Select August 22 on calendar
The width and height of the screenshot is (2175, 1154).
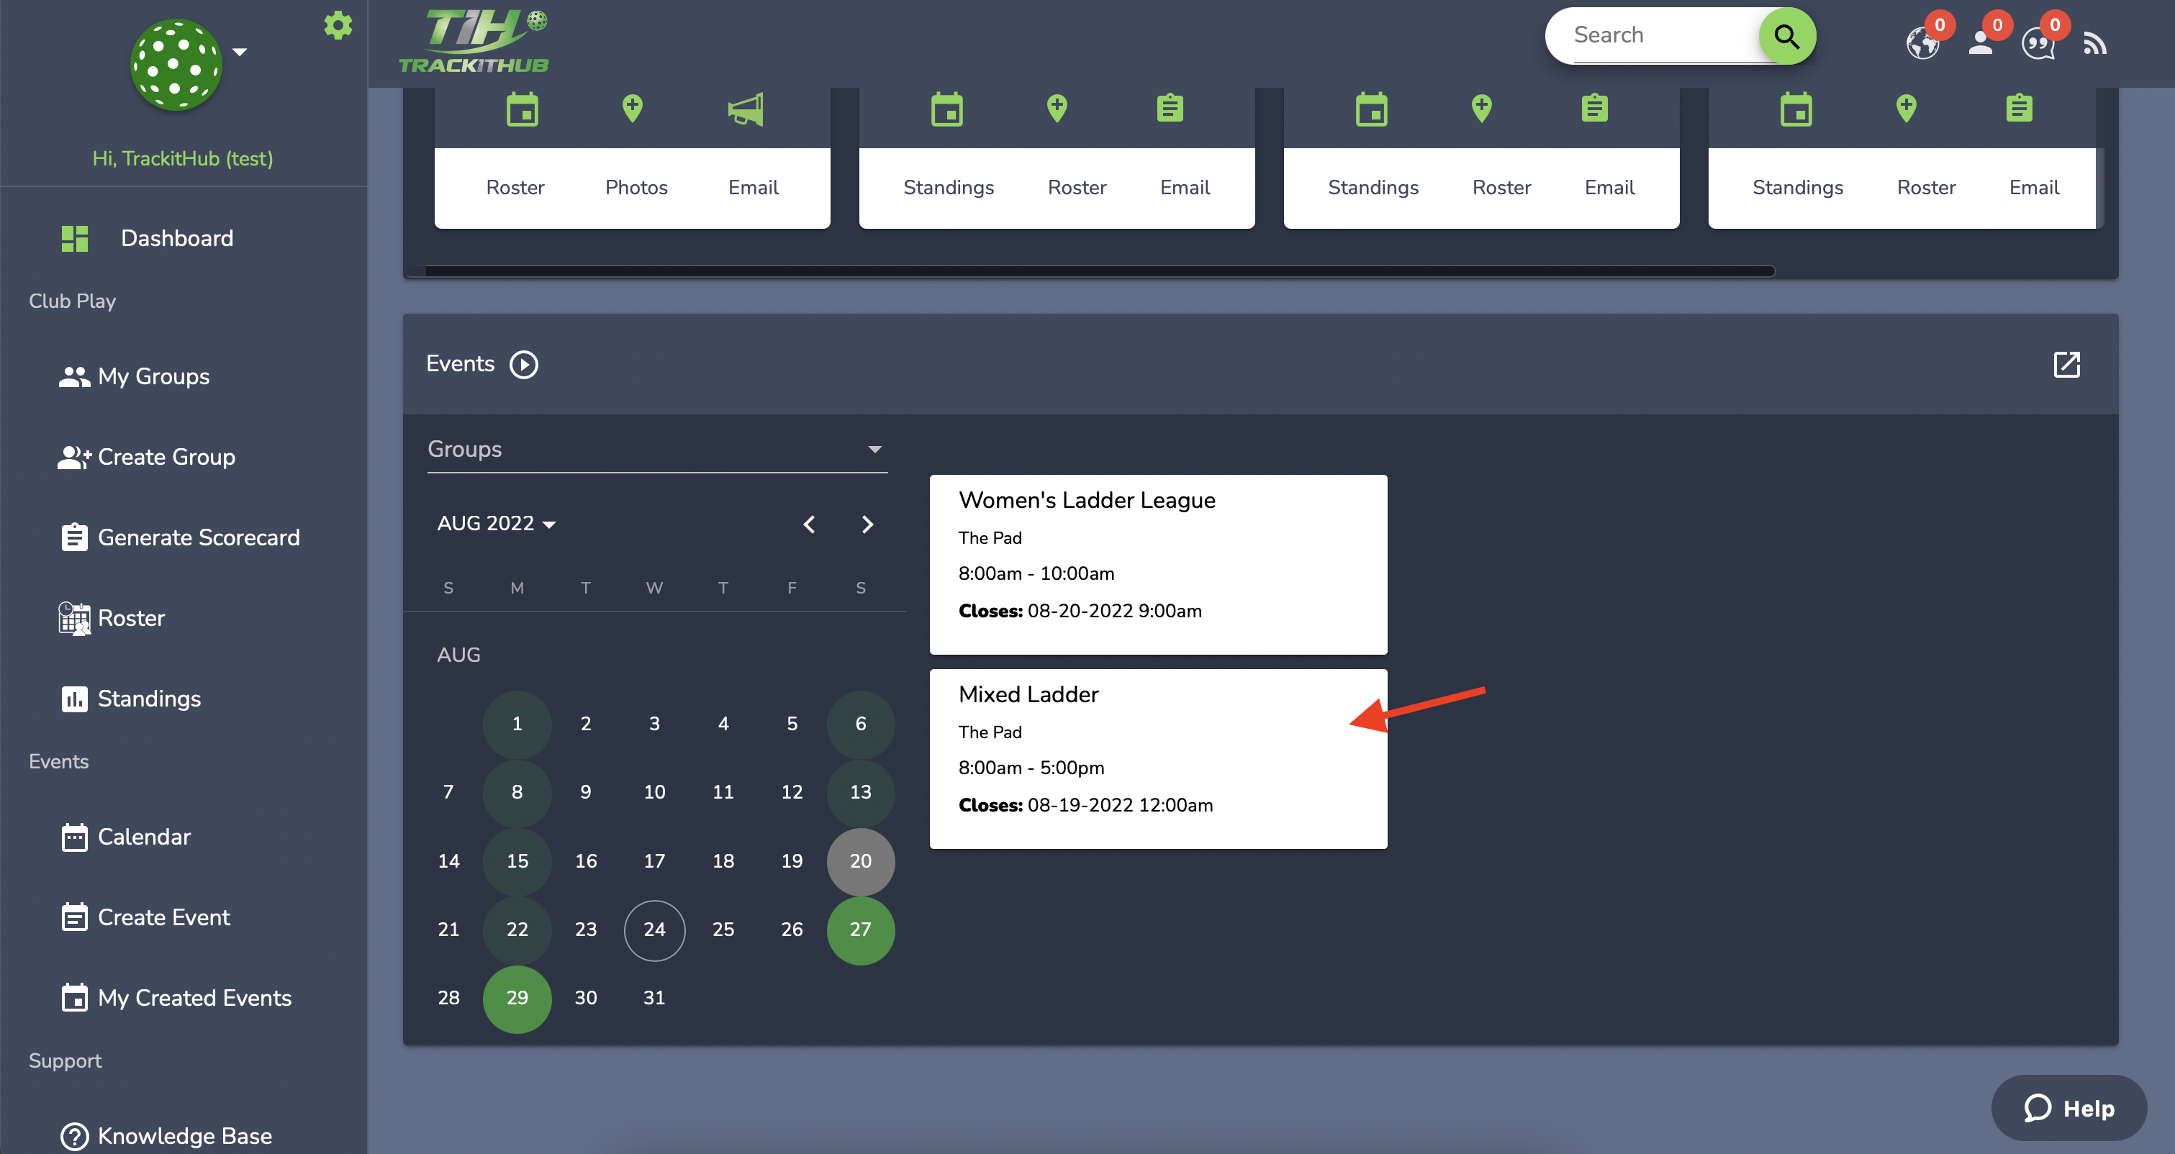517,930
